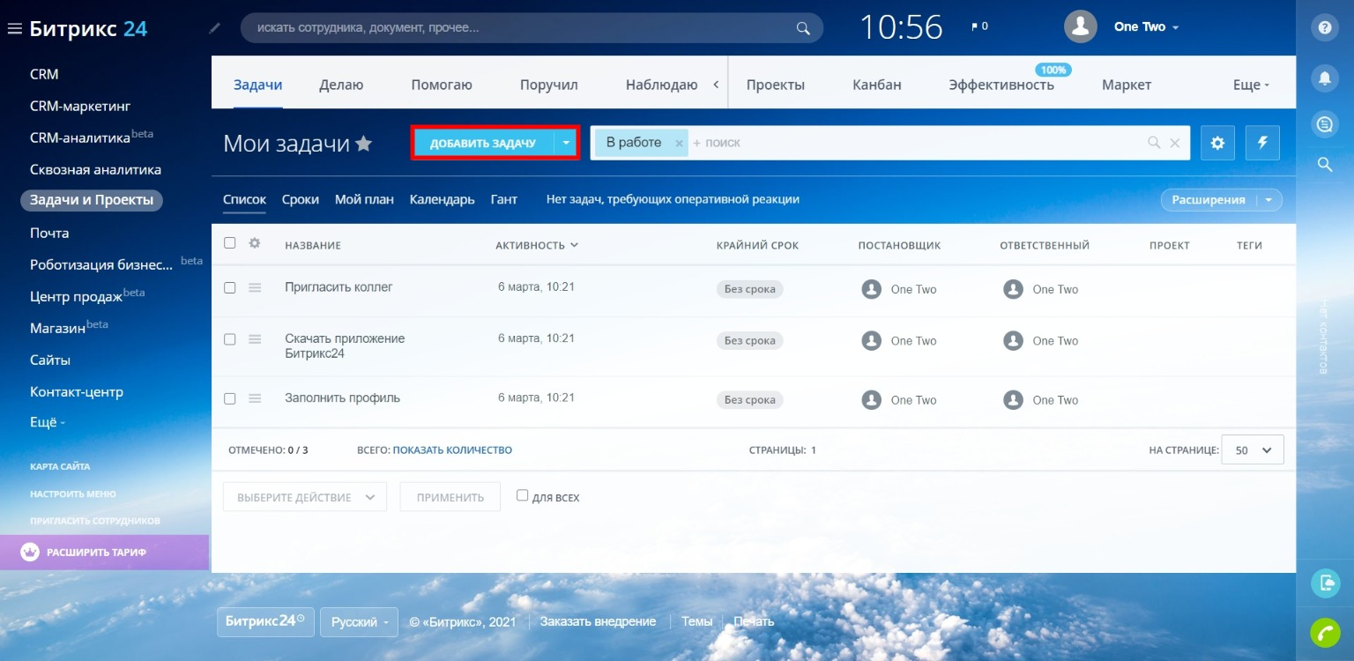Click the Битрикс24 button in the footer
1354x661 pixels.
coord(264,621)
